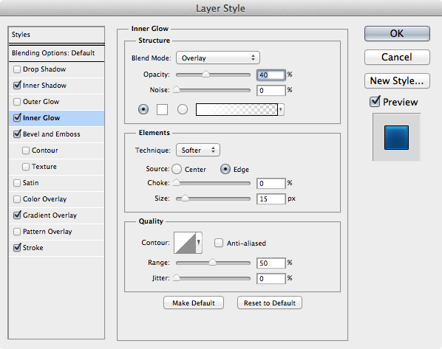The width and height of the screenshot is (442, 349).
Task: Select the Center source radio button
Action: pos(177,169)
